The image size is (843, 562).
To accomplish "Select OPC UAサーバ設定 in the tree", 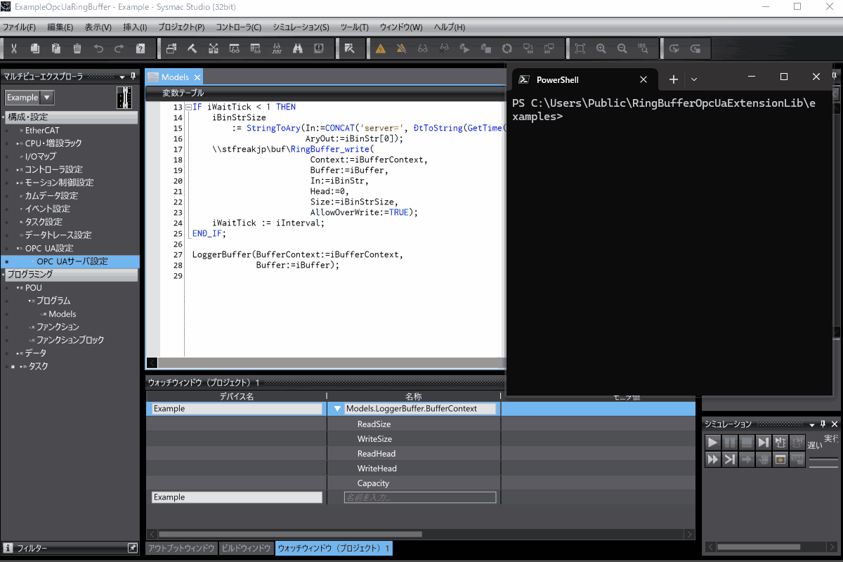I will click(x=72, y=261).
